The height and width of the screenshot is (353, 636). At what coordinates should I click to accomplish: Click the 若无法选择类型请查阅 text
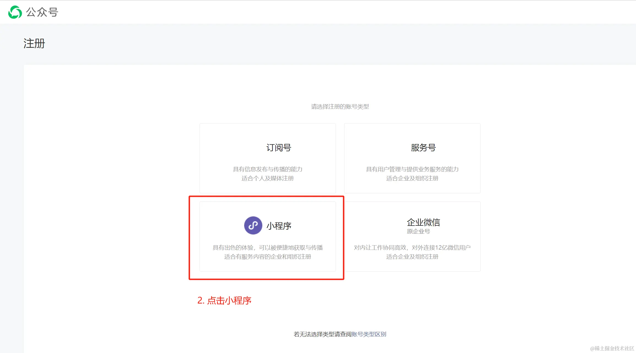tap(322, 334)
